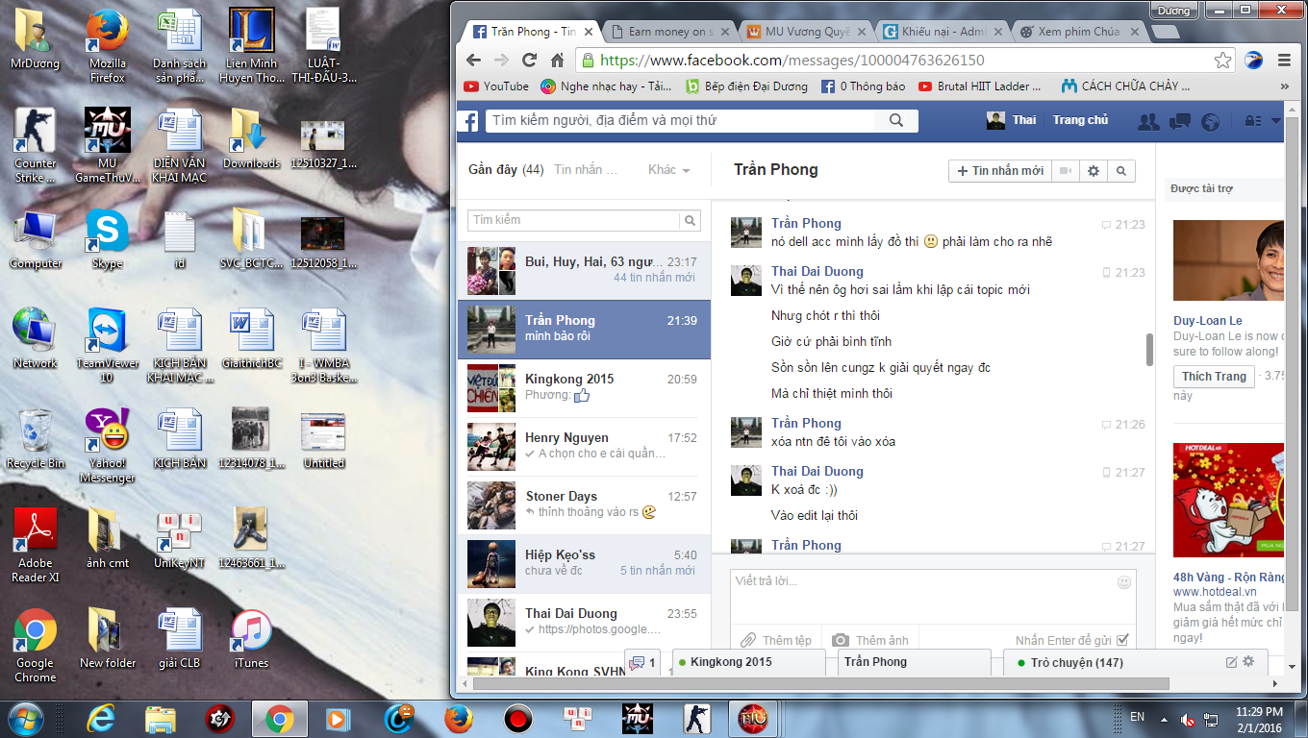Click the conversation settings gear icon
Image resolution: width=1308 pixels, height=738 pixels.
coord(1093,171)
